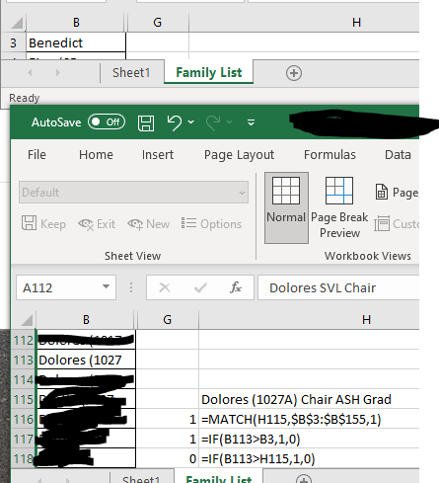
Task: Click cell G118 showing 0
Action: pyautogui.click(x=167, y=458)
